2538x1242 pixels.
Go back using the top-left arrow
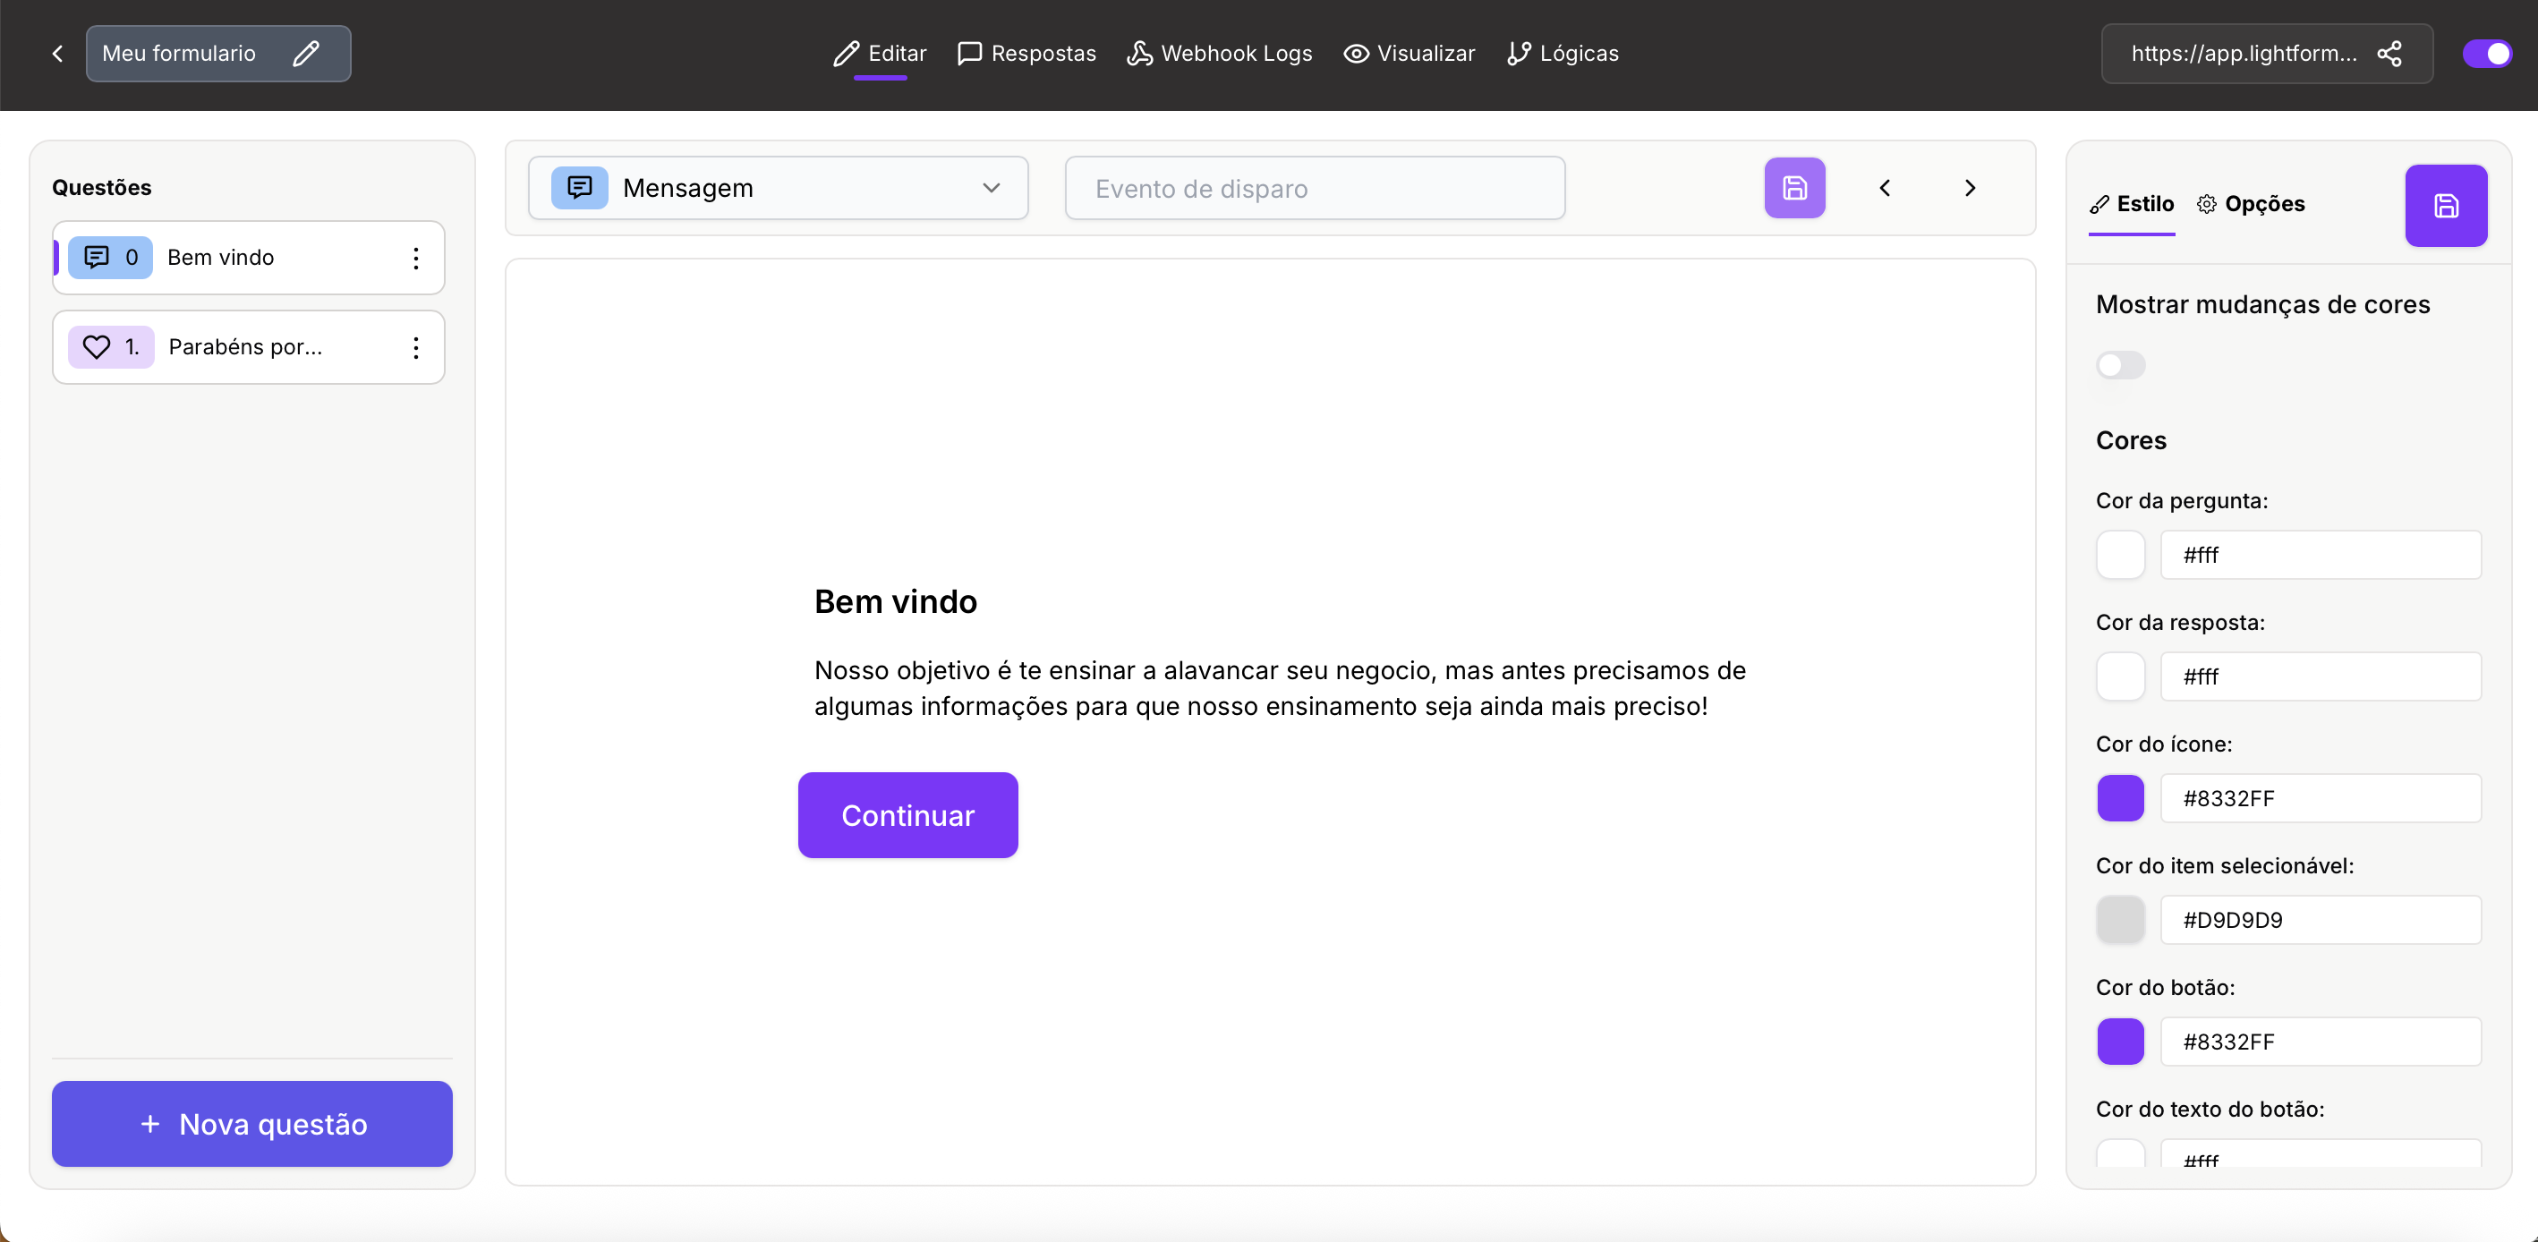point(57,53)
